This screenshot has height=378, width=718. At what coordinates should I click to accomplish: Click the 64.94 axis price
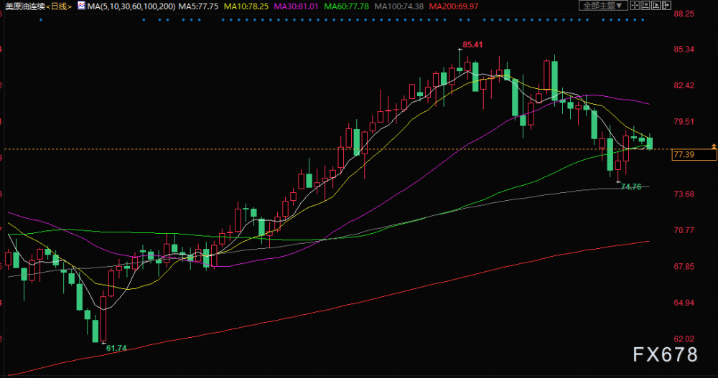pos(684,303)
